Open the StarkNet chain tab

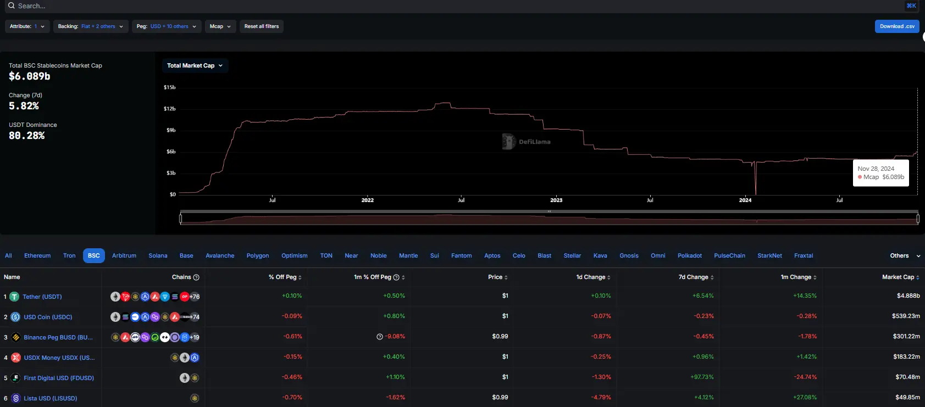click(x=769, y=255)
